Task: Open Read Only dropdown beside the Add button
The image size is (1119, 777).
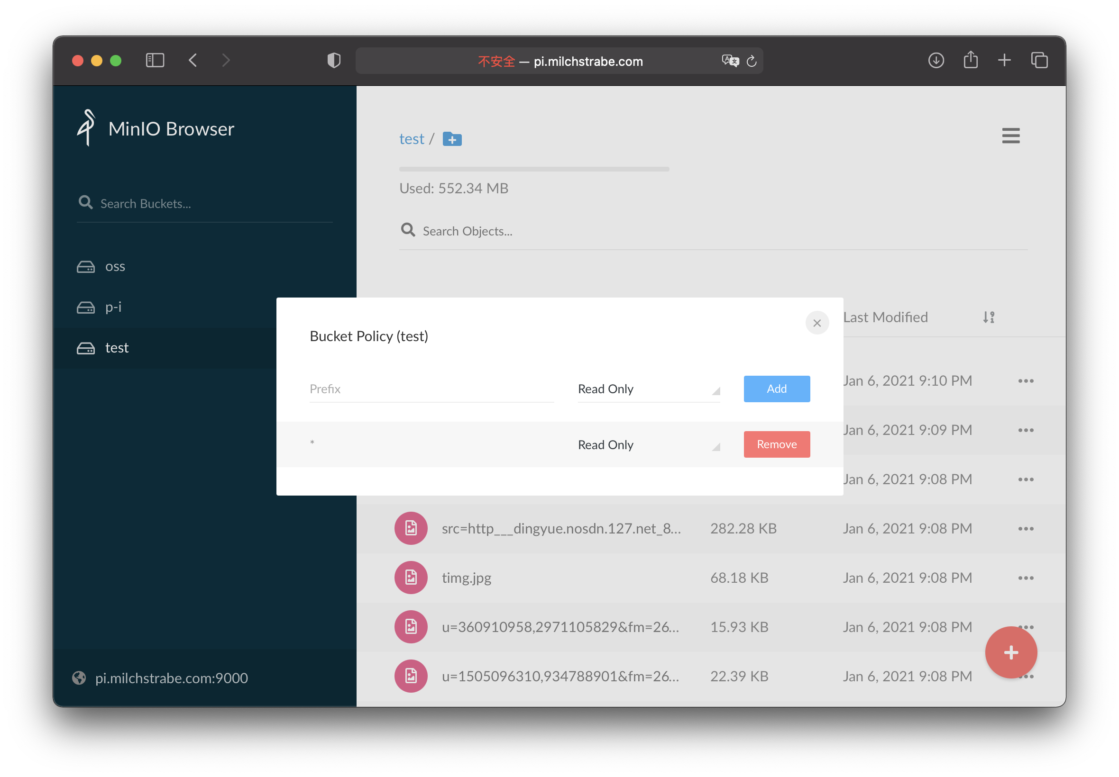Action: click(x=649, y=389)
